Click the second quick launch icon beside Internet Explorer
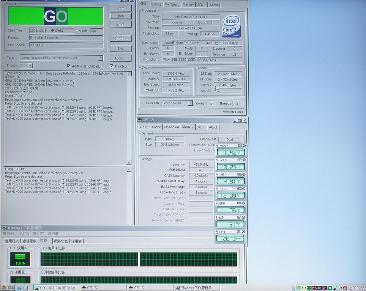 point(26,288)
